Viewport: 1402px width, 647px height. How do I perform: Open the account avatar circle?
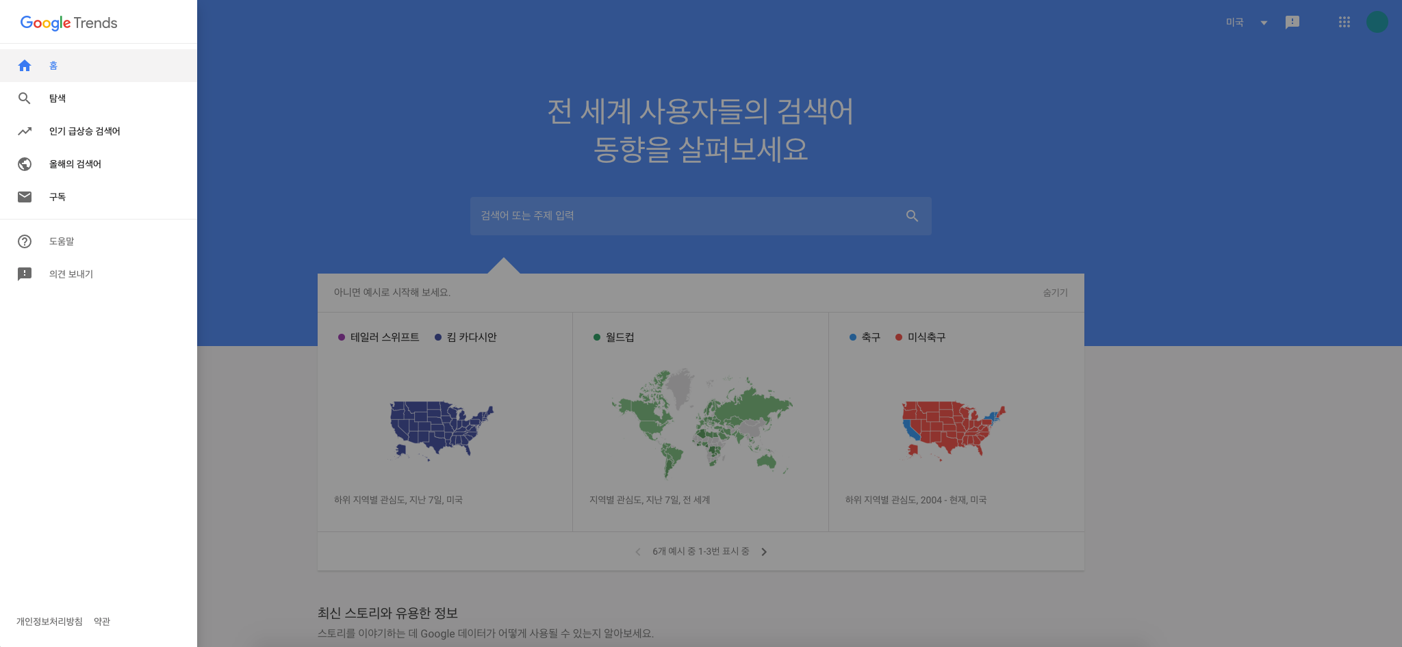point(1377,22)
